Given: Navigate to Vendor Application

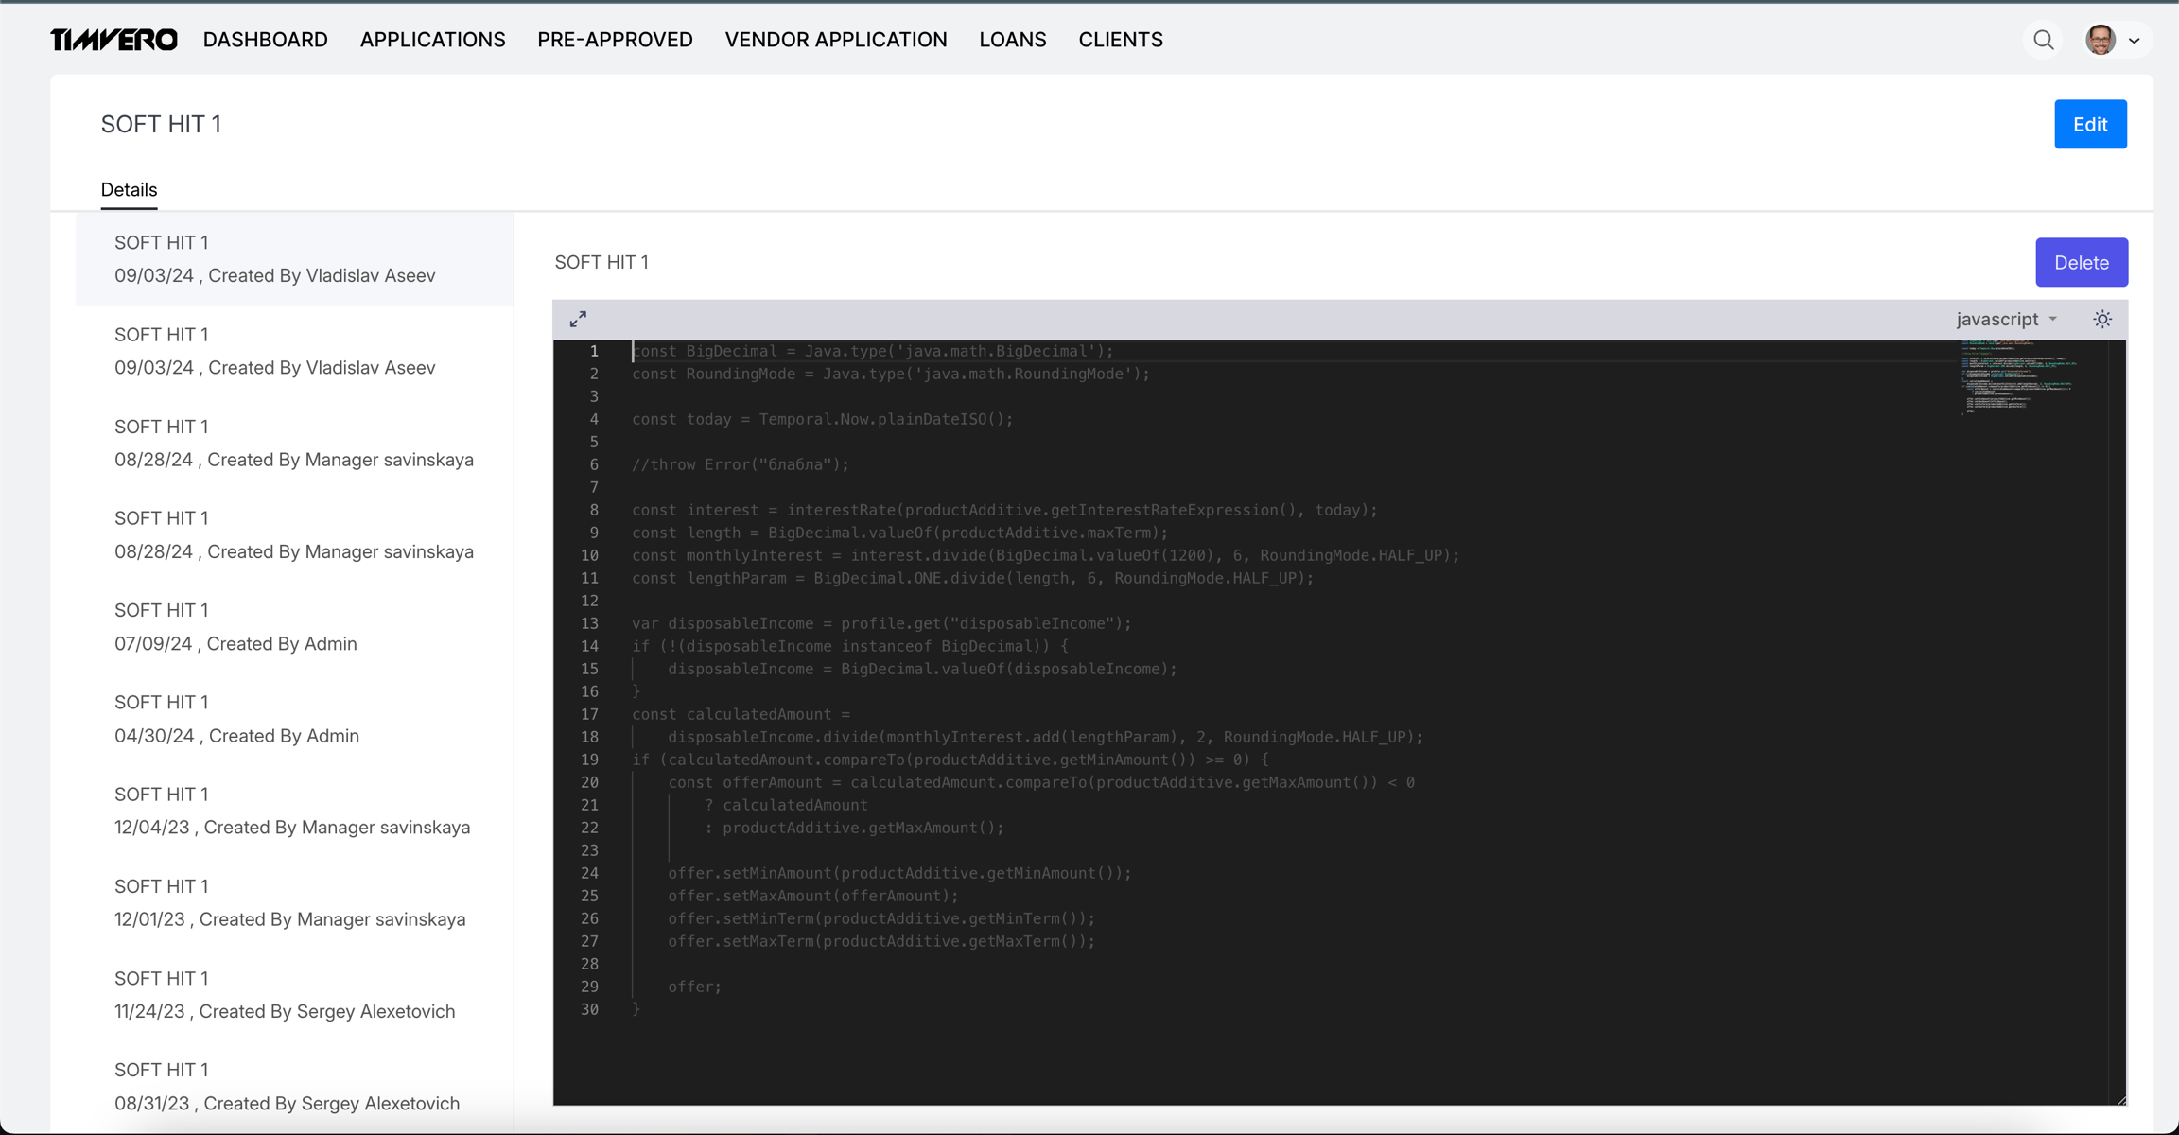Looking at the screenshot, I should (x=835, y=40).
